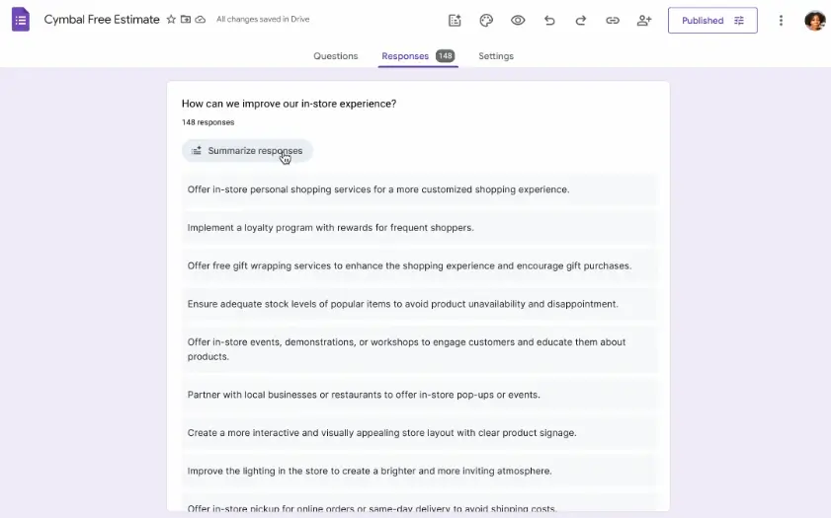Select the interactive store layout response
Screen dimensions: 831x518
[420, 433]
